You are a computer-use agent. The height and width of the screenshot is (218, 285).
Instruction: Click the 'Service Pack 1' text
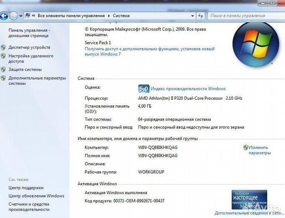(x=97, y=43)
